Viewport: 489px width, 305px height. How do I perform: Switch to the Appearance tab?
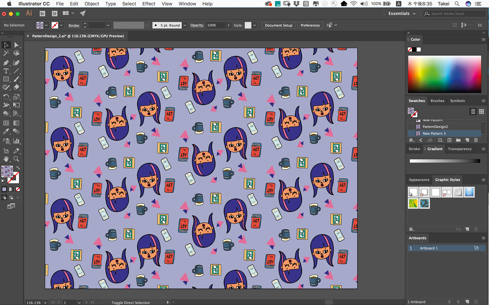pyautogui.click(x=419, y=180)
